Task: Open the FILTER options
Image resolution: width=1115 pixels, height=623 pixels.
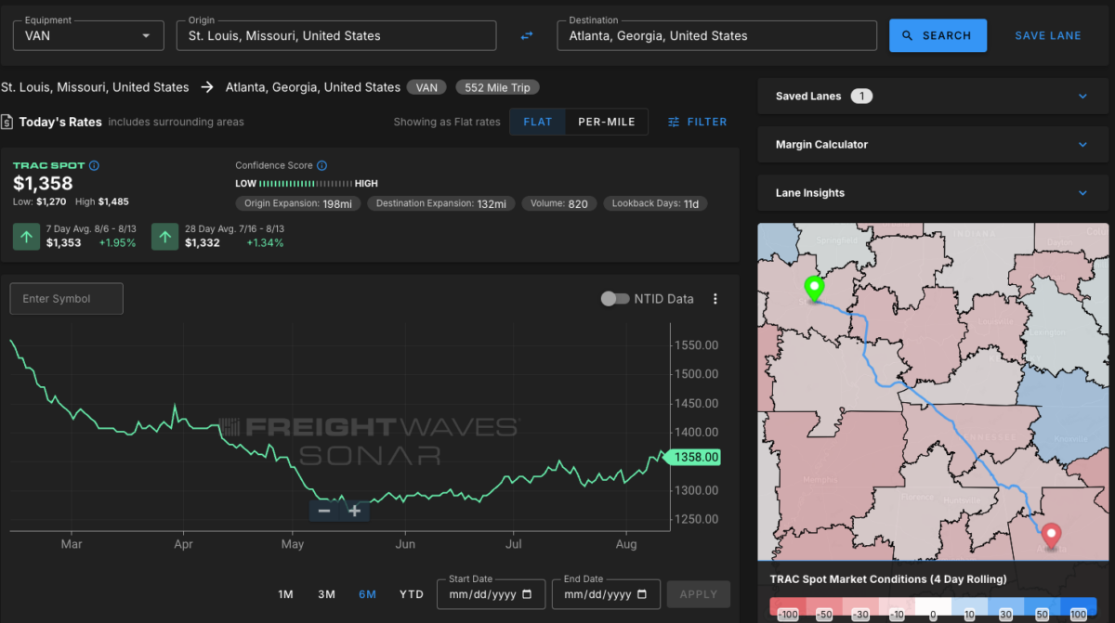Action: pos(697,122)
